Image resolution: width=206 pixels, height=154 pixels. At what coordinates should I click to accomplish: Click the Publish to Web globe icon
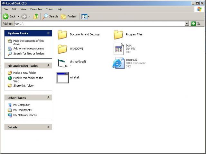[10, 78]
